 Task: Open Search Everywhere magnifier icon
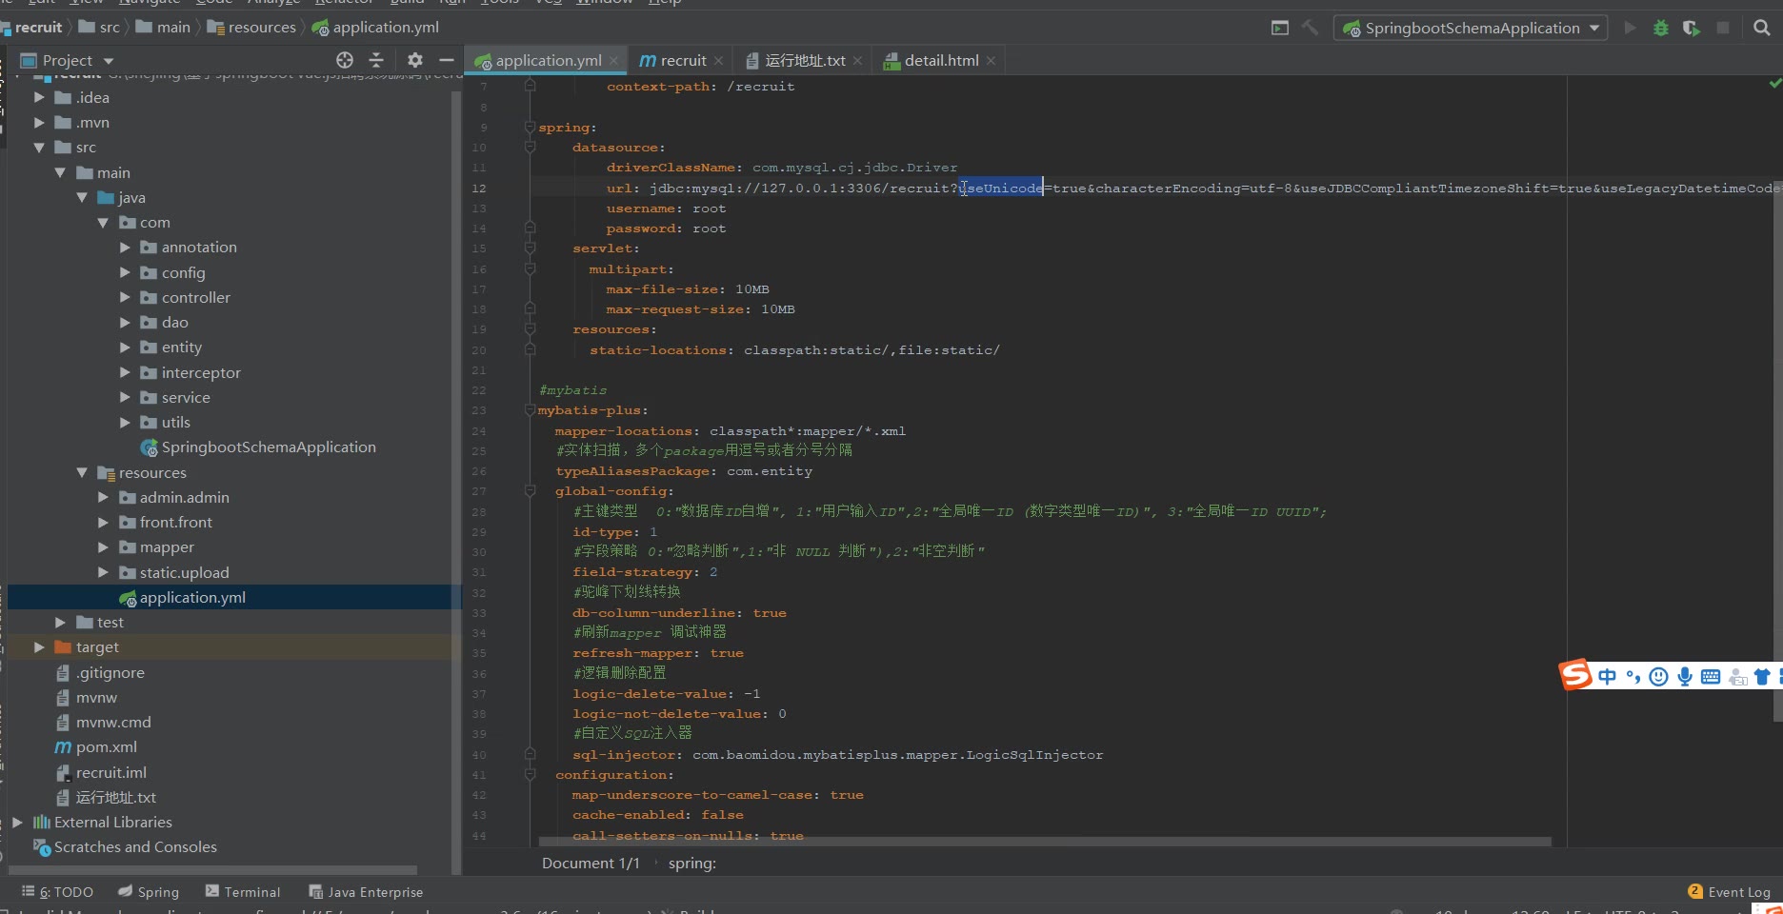coord(1762,29)
